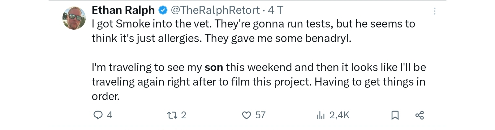
Task: Open the three-dot more options menu
Action: coord(434,11)
